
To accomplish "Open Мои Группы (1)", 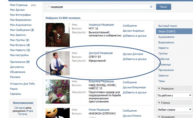I will point(19,40).
